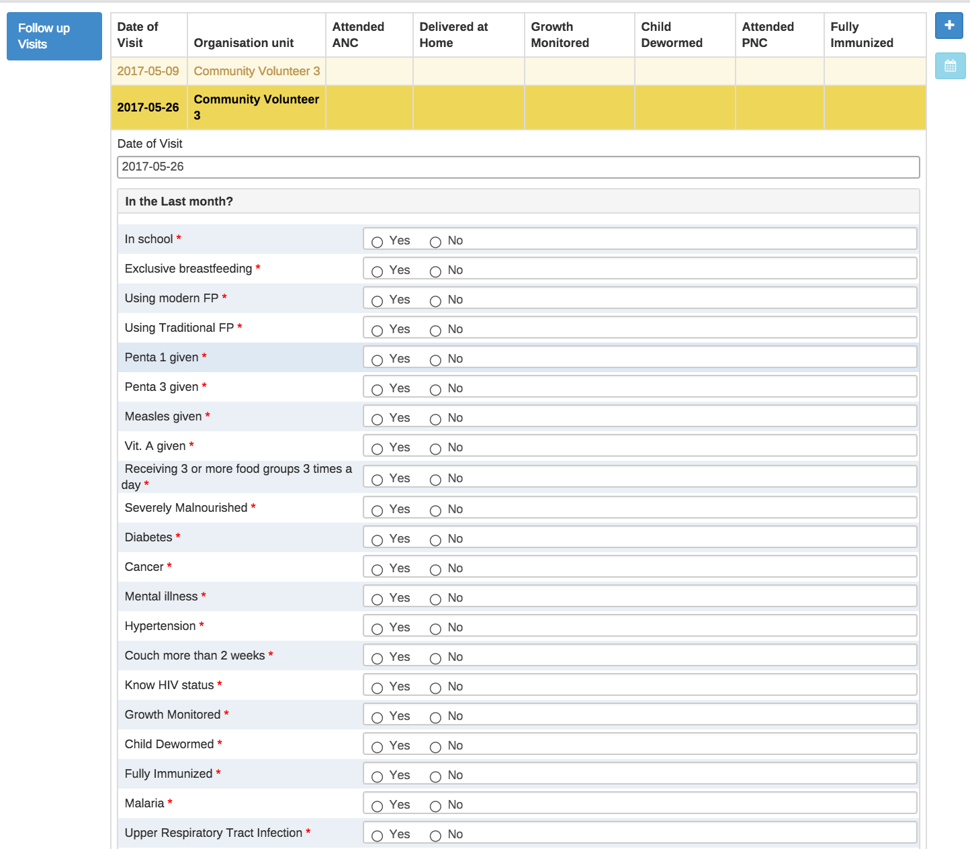Click the light blue calendar icon

[950, 66]
